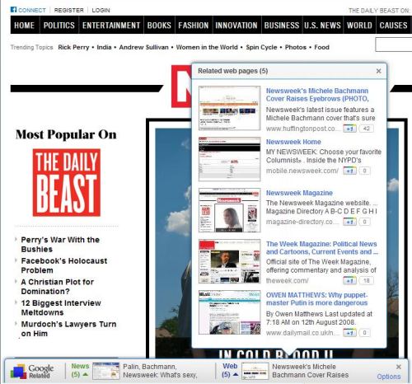Click +1 button for dailymail.co.uk result
Screen dimensions: 412x384
pos(349,333)
